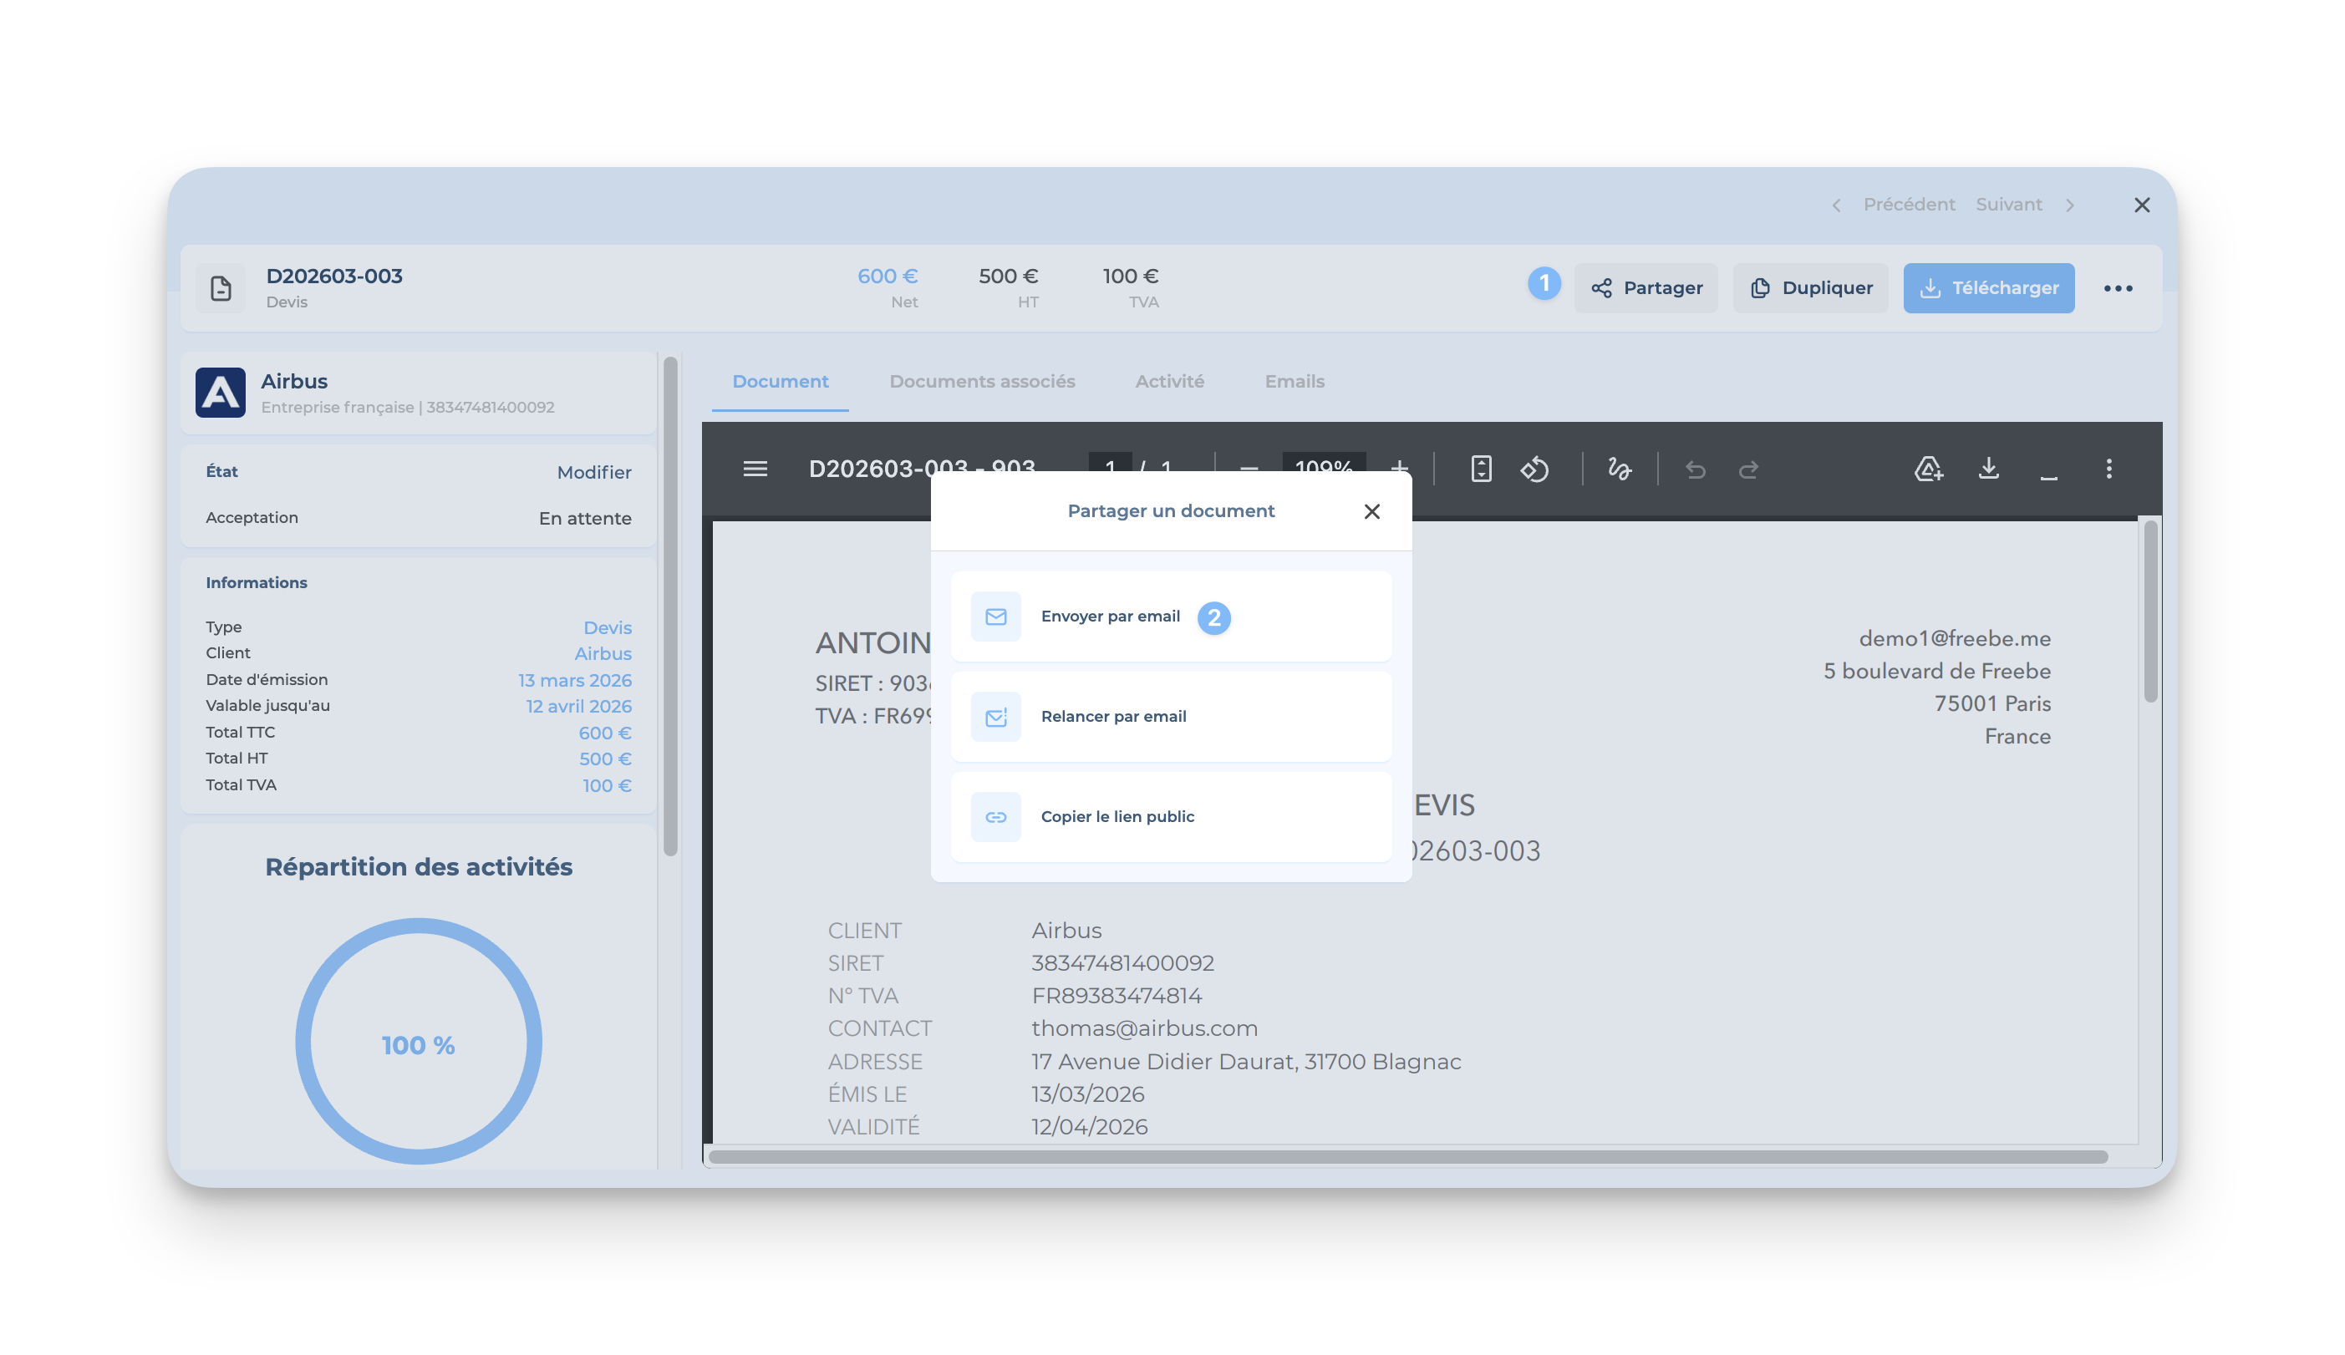Image resolution: width=2345 pixels, height=1355 pixels.
Task: Click the undo arrow in PDF toolbar
Action: pyautogui.click(x=1695, y=469)
